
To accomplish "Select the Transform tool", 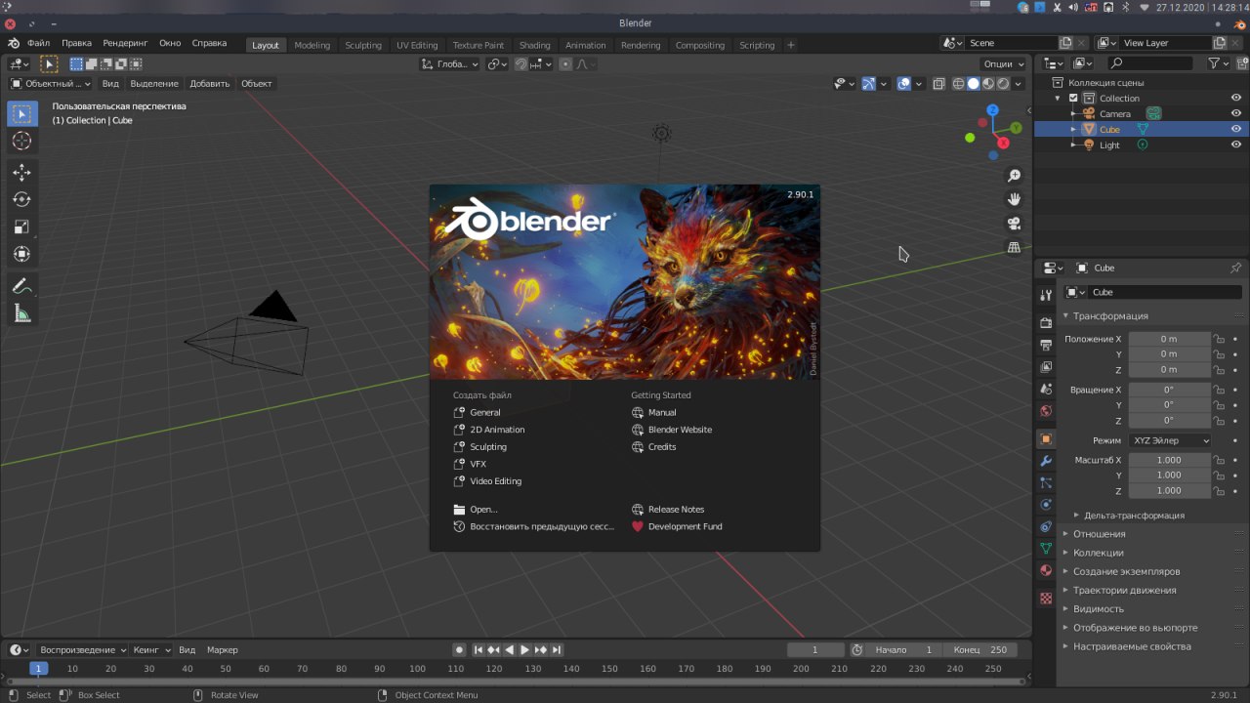I will pos(21,255).
